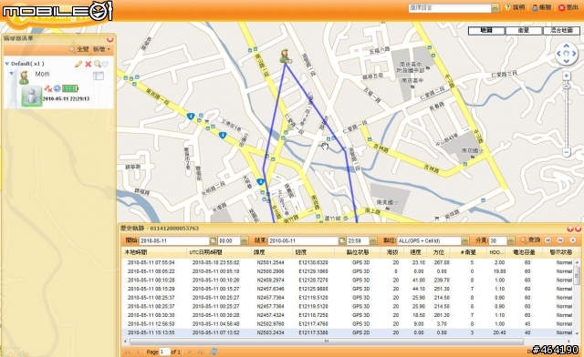Viewport: 584px width, 357px height.
Task: Click the pencil edit icon for Default group
Action: coord(78,64)
